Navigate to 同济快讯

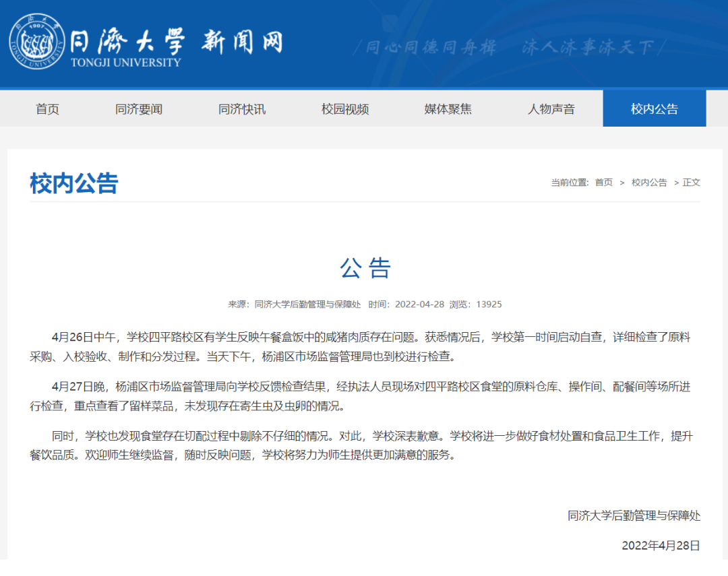[241, 108]
